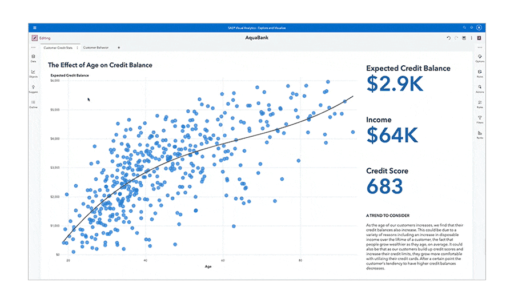This screenshot has height=302, width=514.
Task: Click A TREND TO CONSIDER heading
Action: click(388, 216)
